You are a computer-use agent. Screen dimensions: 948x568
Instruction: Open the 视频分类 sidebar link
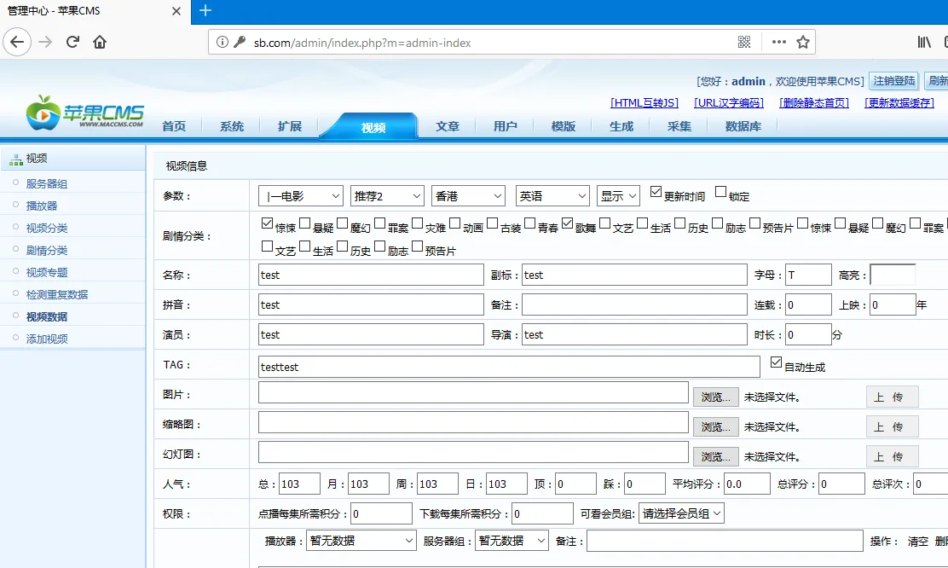click(x=47, y=229)
